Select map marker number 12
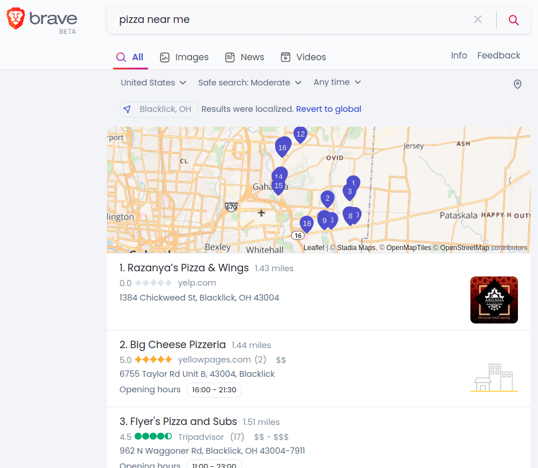Image resolution: width=538 pixels, height=468 pixels. click(x=301, y=134)
